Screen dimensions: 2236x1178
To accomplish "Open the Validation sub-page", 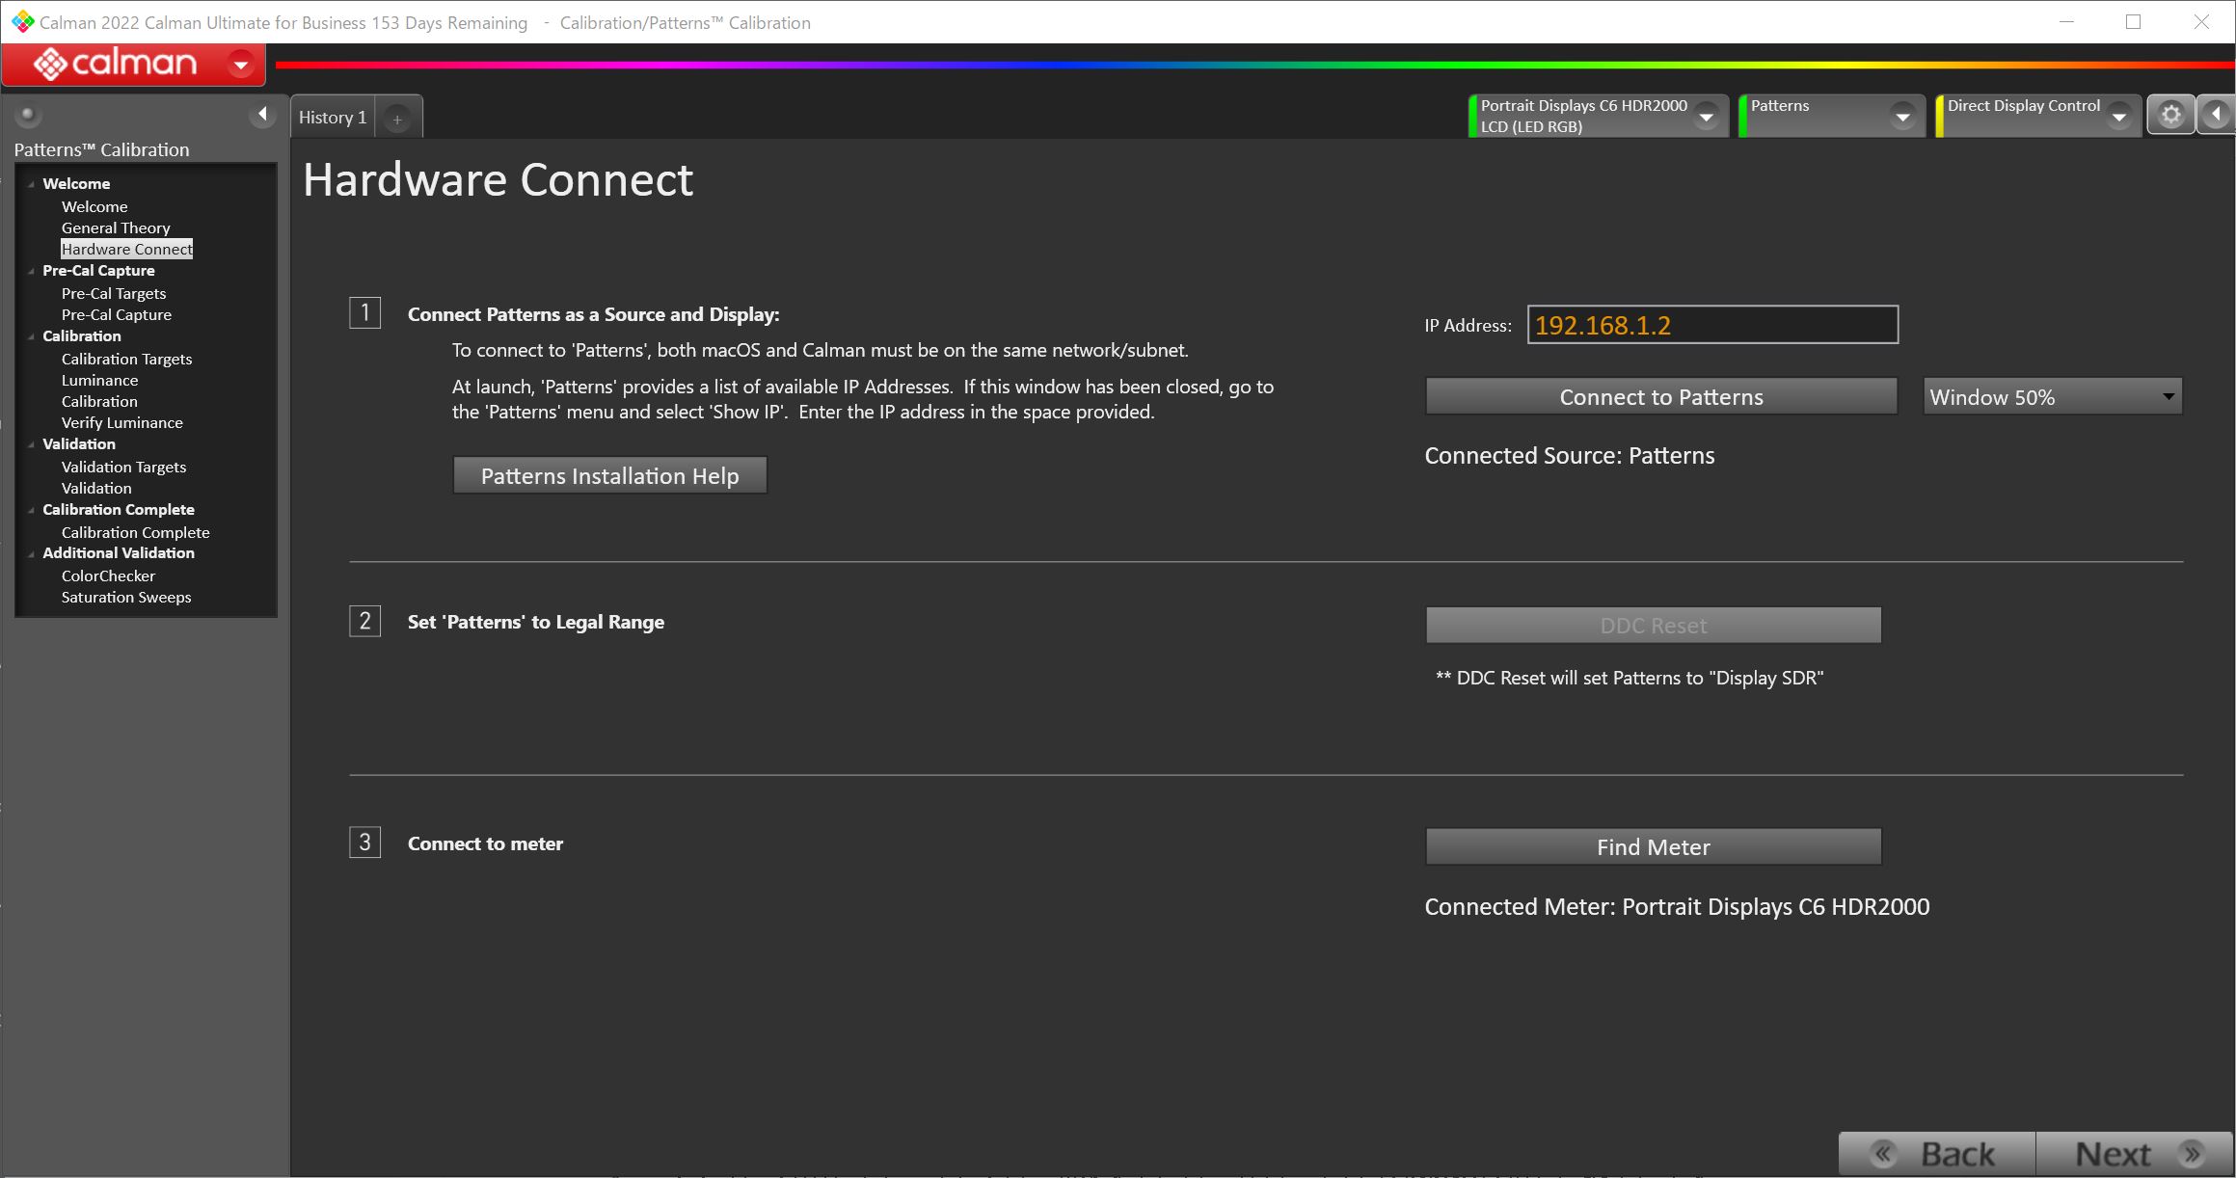I will [96, 488].
